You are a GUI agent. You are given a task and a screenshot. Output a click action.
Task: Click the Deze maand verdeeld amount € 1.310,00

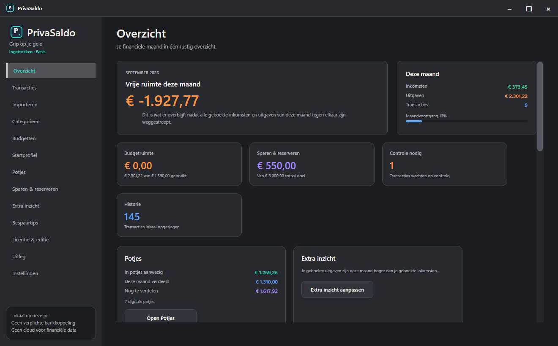tap(267, 282)
